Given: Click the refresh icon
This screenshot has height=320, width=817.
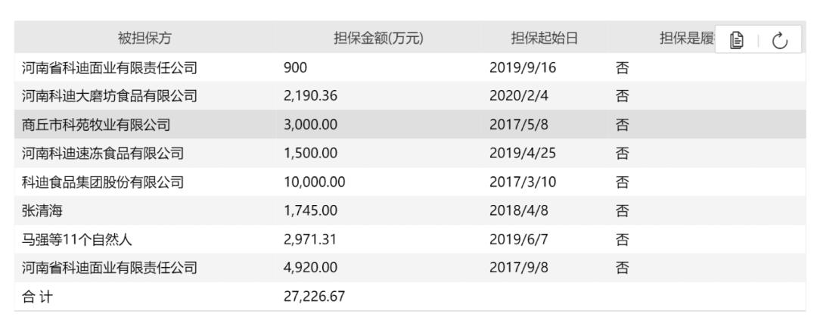Looking at the screenshot, I should [779, 40].
